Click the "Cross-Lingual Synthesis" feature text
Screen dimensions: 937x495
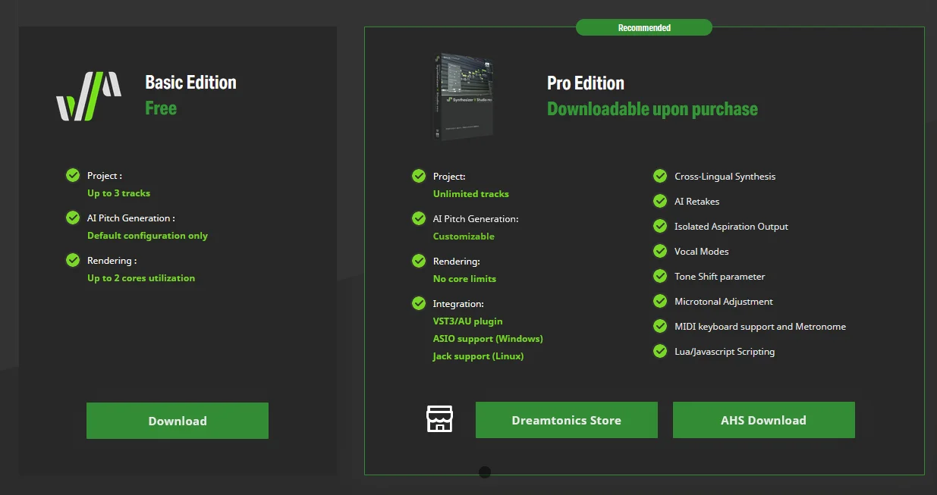pos(725,177)
